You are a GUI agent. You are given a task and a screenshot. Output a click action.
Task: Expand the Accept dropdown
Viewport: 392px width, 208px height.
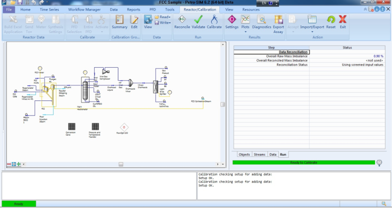(293, 32)
